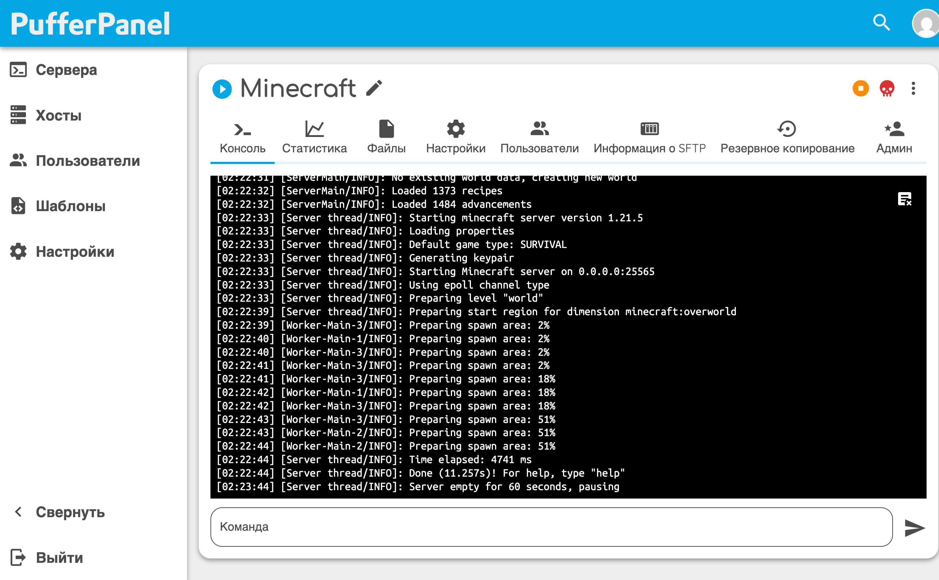The height and width of the screenshot is (580, 939).
Task: Open the user account avatar
Action: click(925, 24)
